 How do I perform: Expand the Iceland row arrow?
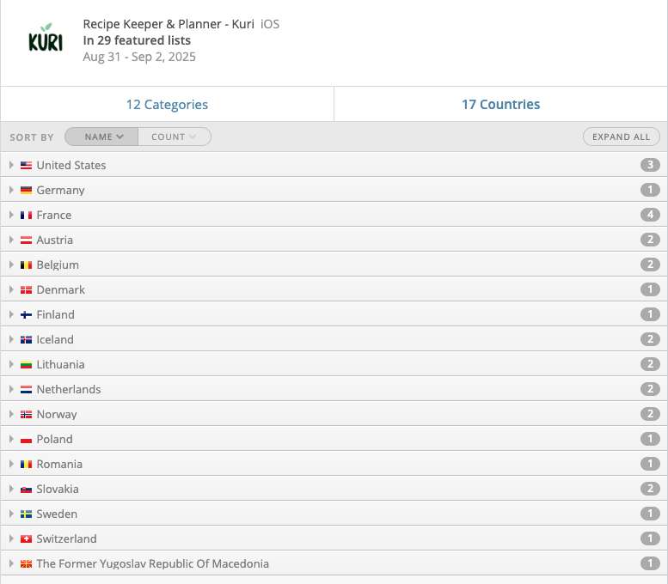pos(11,339)
